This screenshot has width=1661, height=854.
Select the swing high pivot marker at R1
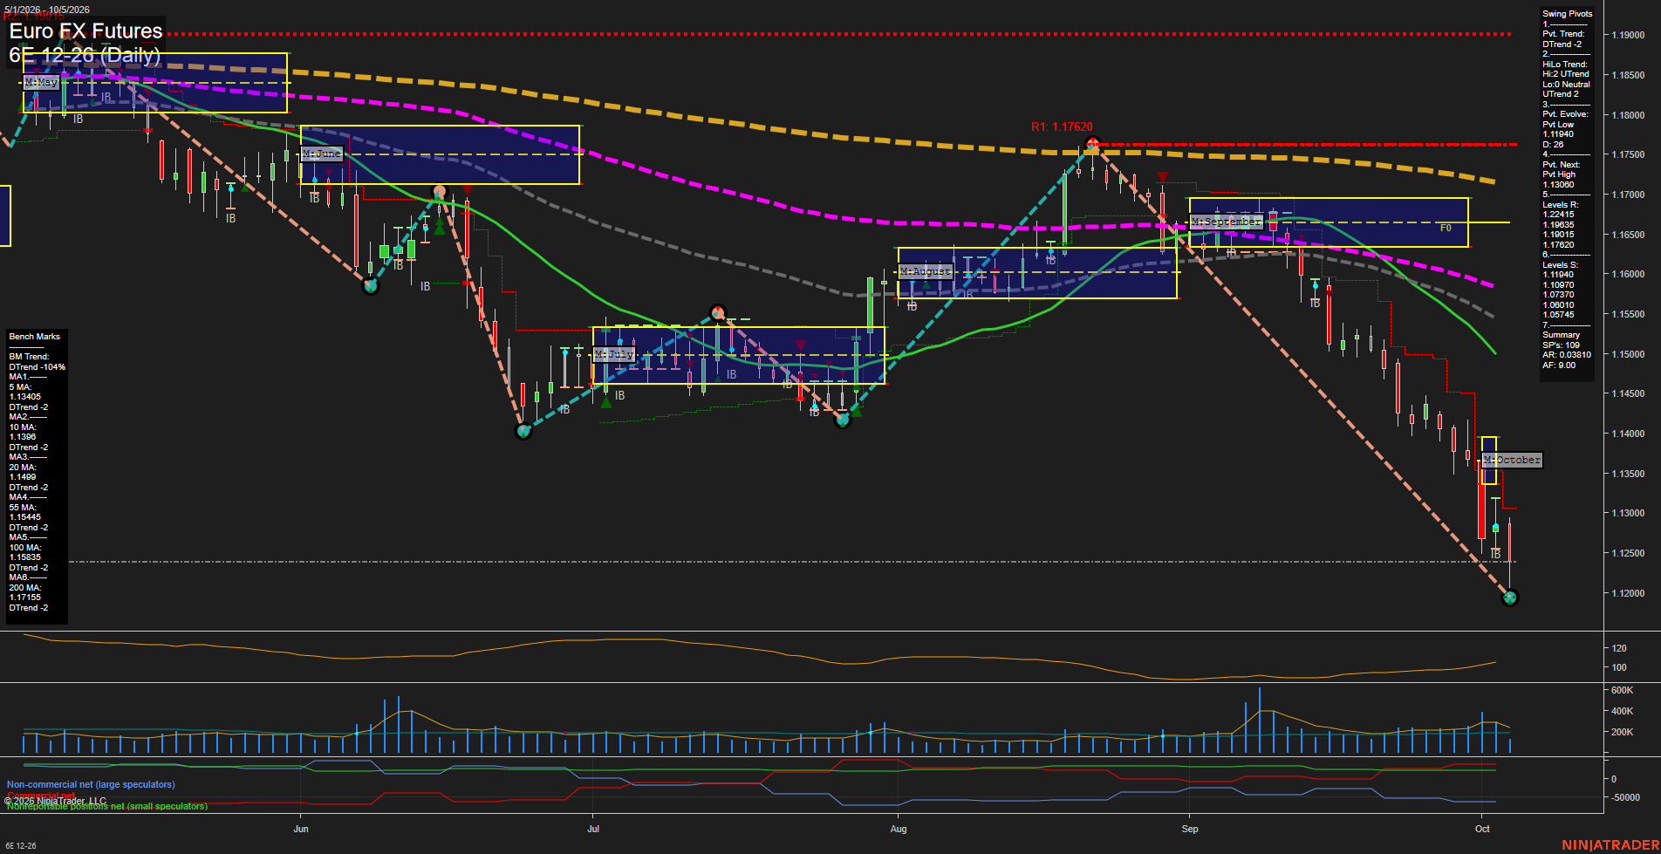1091,144
